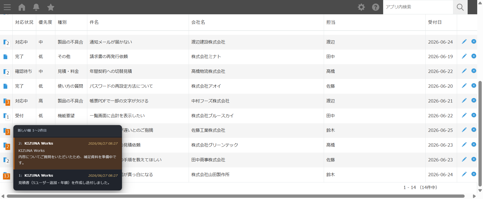Delete the 田中商事株式会社 record
The width and height of the screenshot is (483, 199).
[474, 159]
